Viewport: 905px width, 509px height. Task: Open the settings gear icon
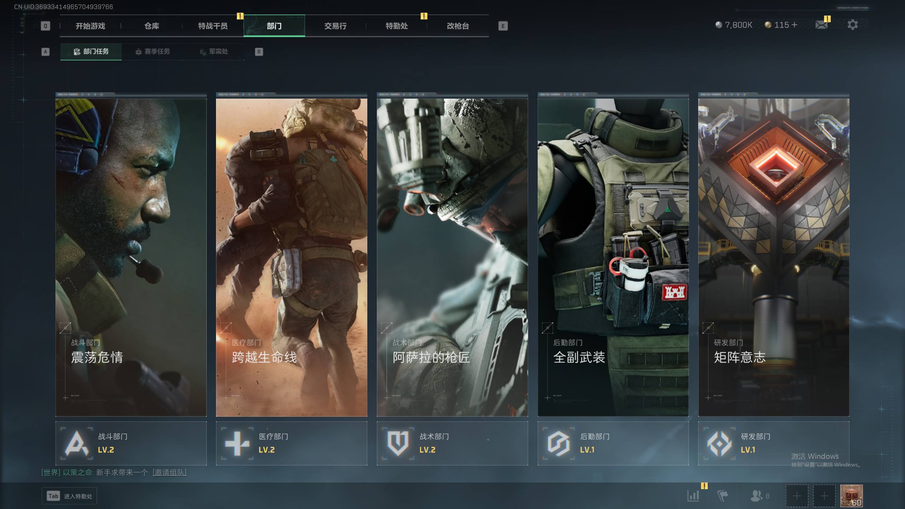pyautogui.click(x=852, y=25)
